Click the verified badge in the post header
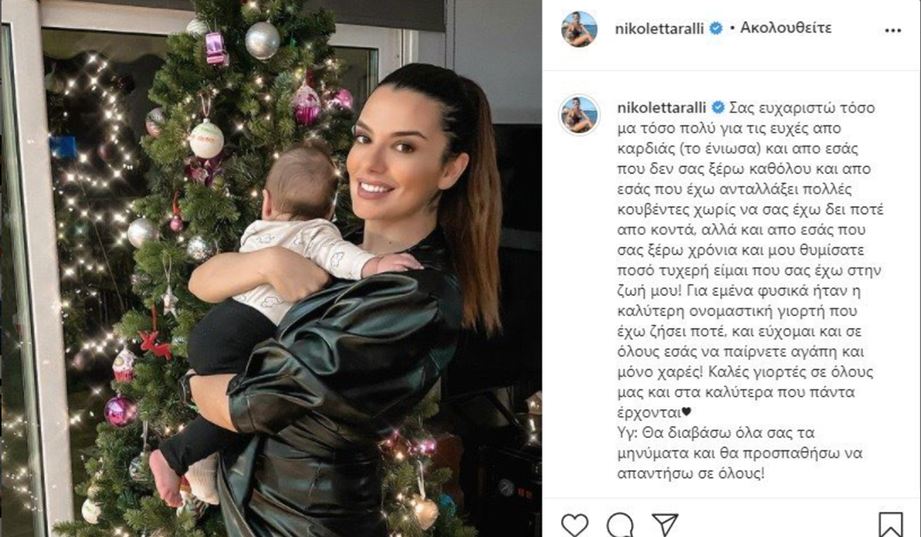This screenshot has width=921, height=537. pos(716,28)
